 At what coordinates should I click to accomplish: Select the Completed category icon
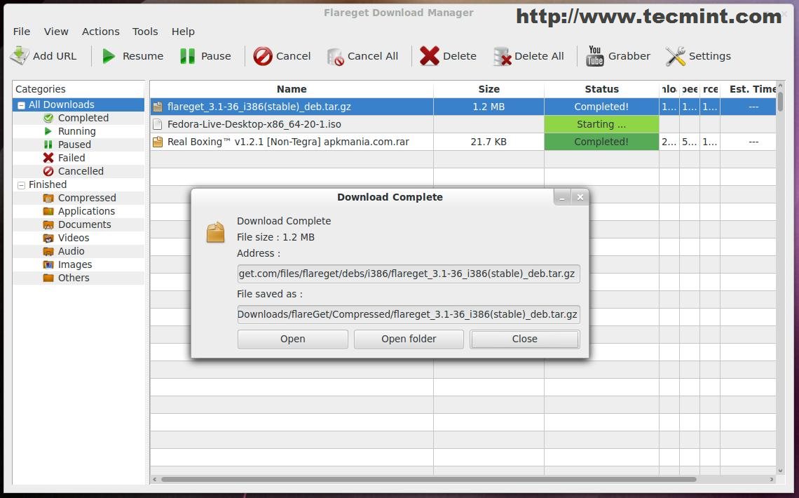pos(48,118)
